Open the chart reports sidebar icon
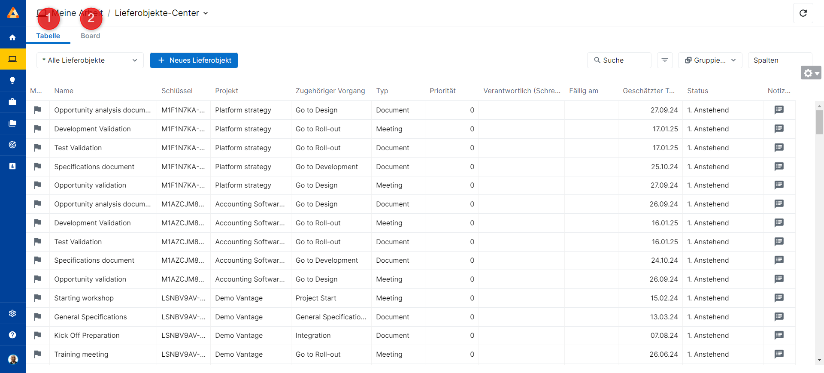Viewport: 824px width, 373px height. [12, 166]
